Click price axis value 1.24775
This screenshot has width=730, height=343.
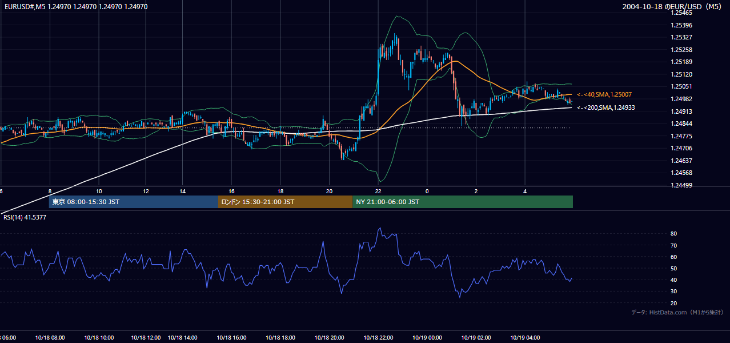pyautogui.click(x=681, y=136)
